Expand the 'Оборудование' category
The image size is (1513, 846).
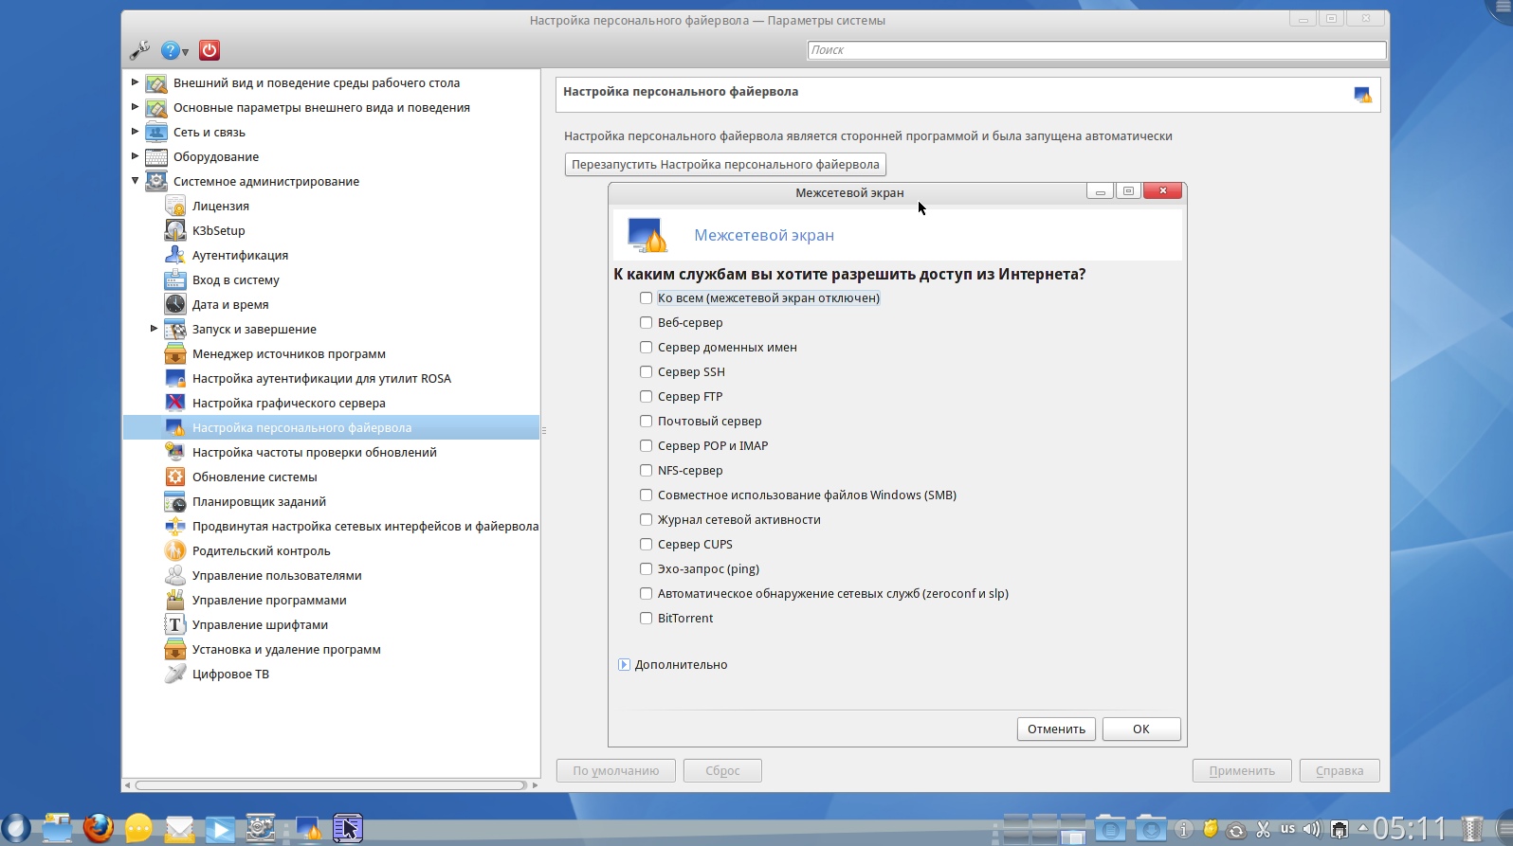click(x=135, y=156)
